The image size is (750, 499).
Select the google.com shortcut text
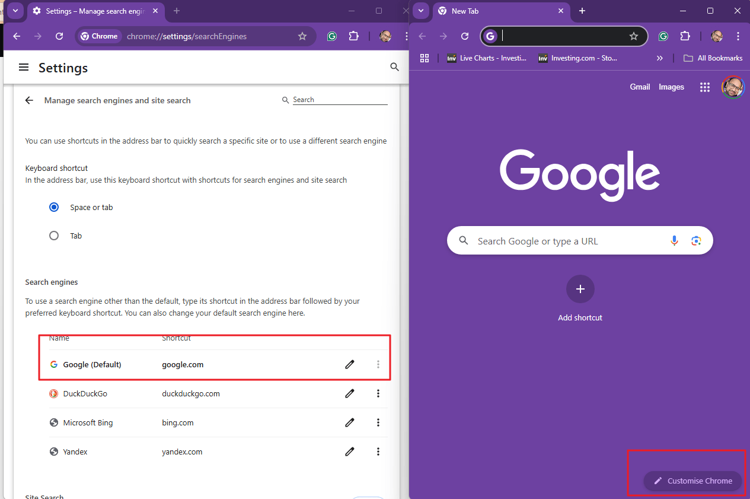pos(183,364)
